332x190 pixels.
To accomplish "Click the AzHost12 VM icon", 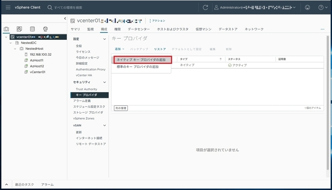I will [x=26, y=66].
